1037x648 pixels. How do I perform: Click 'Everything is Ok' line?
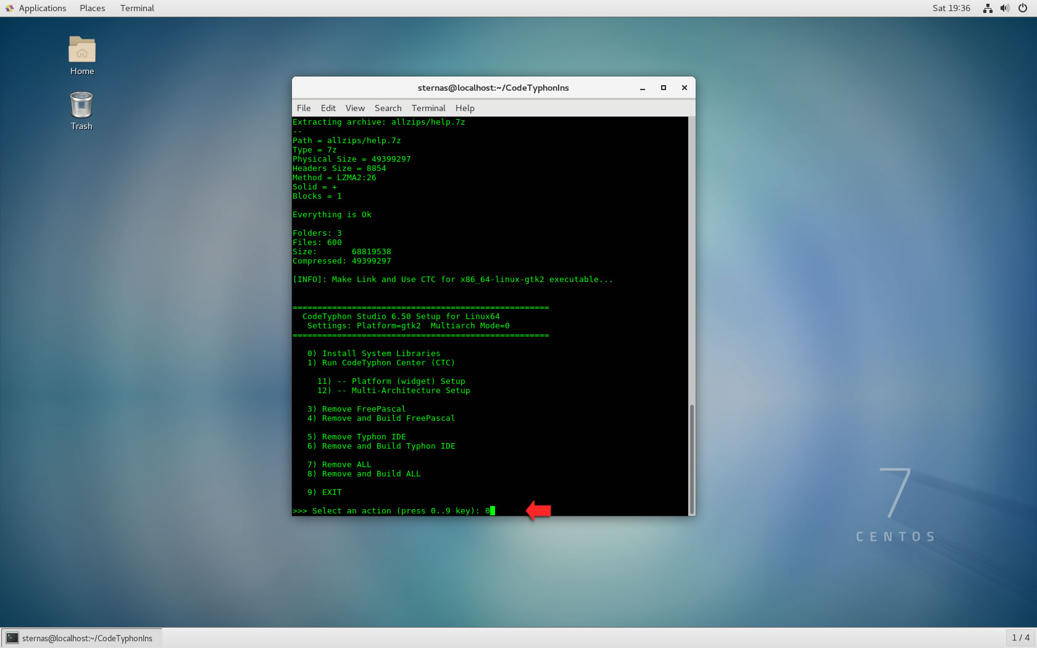[332, 215]
